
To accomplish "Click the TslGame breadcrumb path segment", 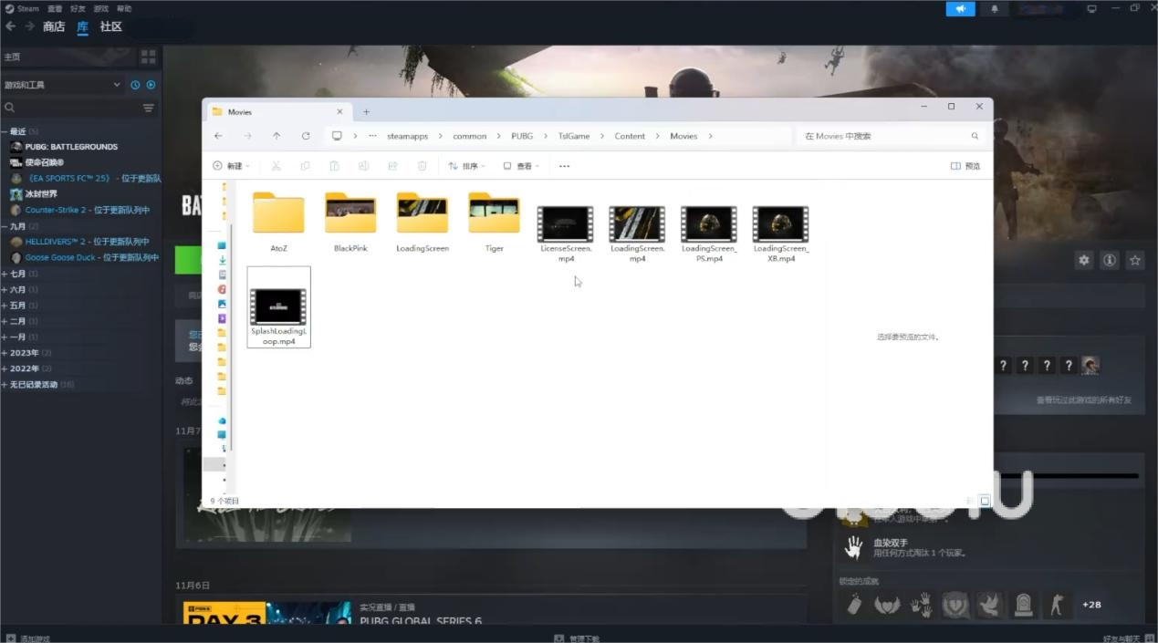I will pyautogui.click(x=574, y=136).
